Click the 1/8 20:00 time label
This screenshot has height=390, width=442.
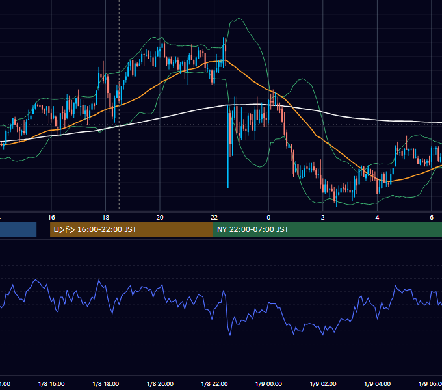[x=160, y=383]
